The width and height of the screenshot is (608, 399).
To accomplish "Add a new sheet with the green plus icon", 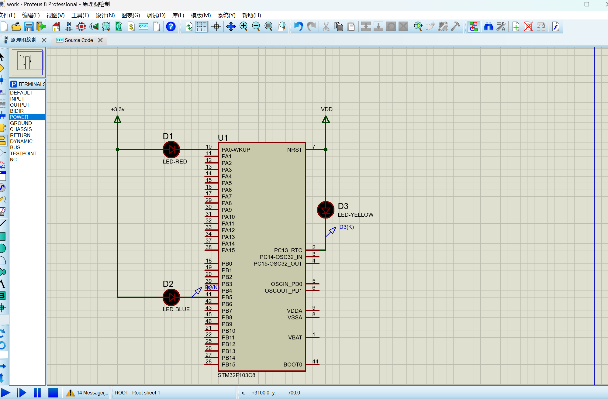I will pos(516,27).
